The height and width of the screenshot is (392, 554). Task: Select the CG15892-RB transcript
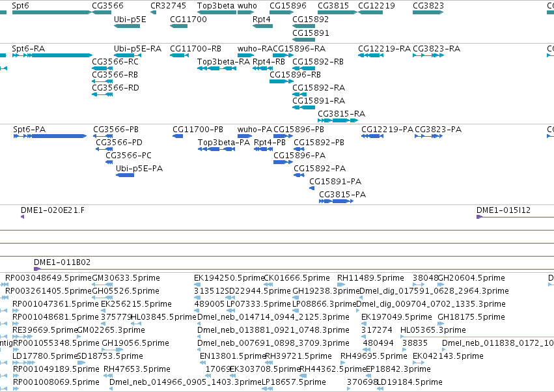pyautogui.click(x=304, y=68)
